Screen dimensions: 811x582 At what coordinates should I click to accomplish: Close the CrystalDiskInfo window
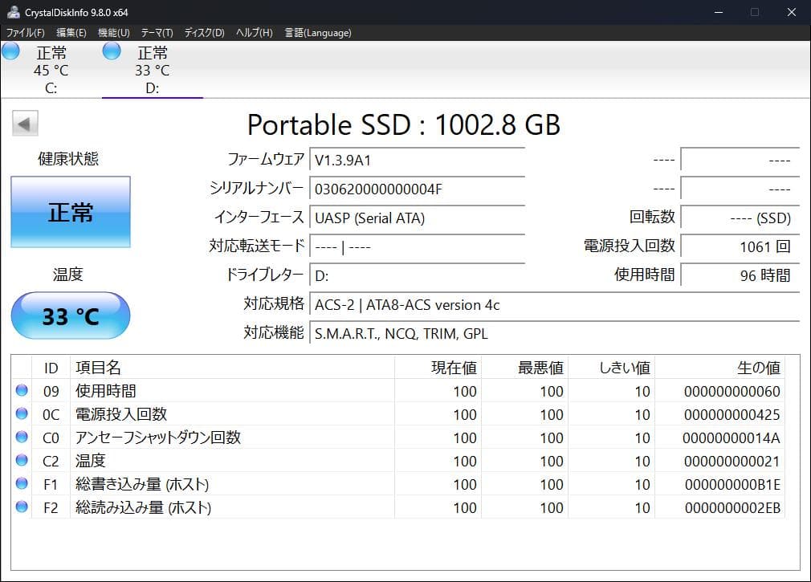[792, 12]
